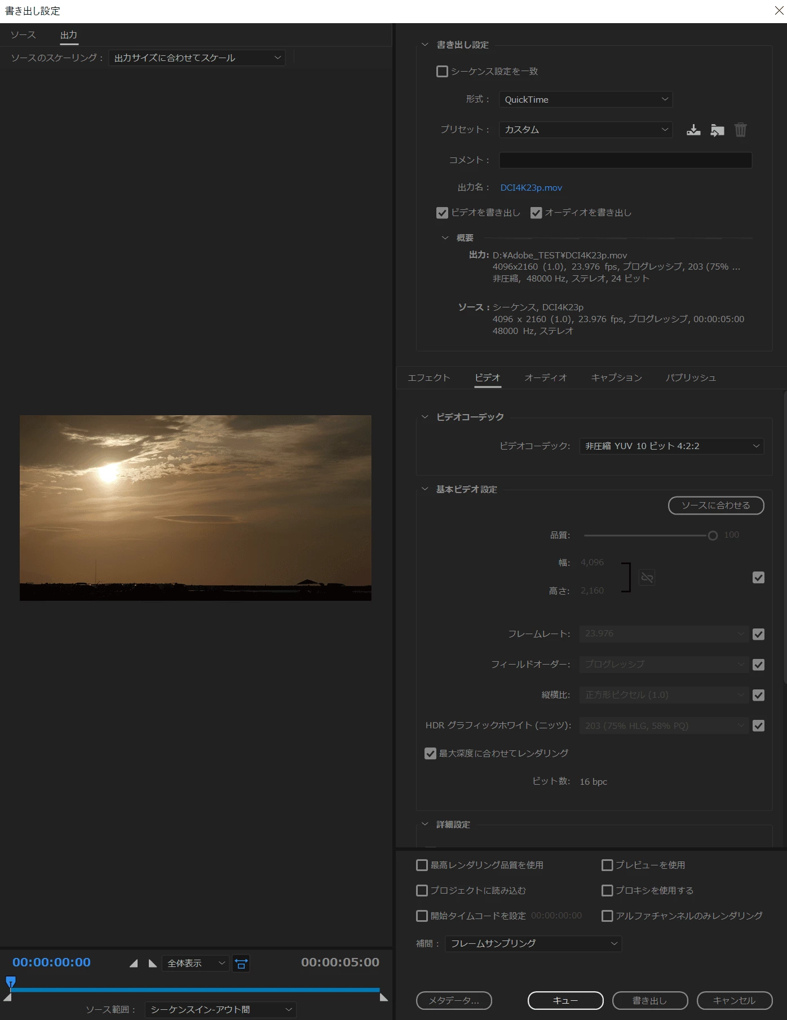Image resolution: width=787 pixels, height=1020 pixels.
Task: Switch to the パブリッシュ tab
Action: tap(691, 378)
